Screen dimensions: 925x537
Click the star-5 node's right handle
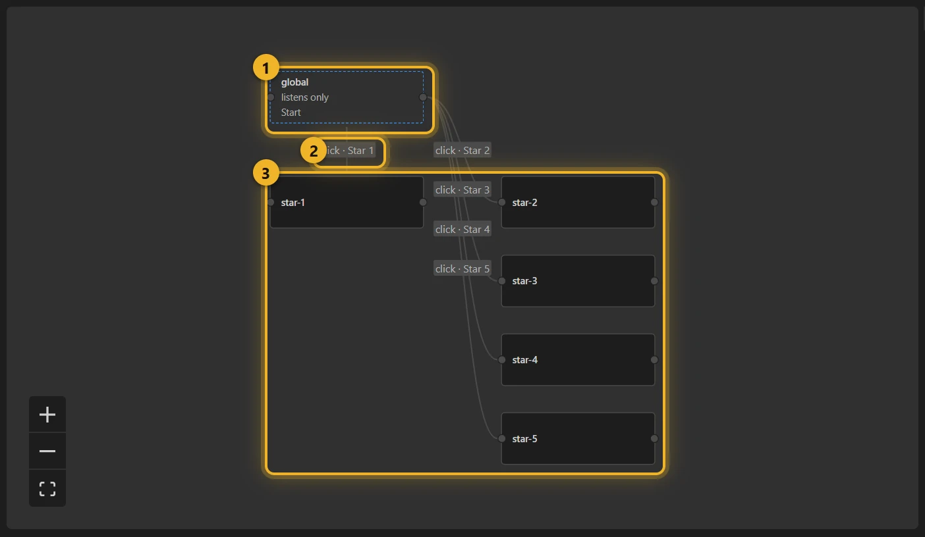(x=654, y=438)
